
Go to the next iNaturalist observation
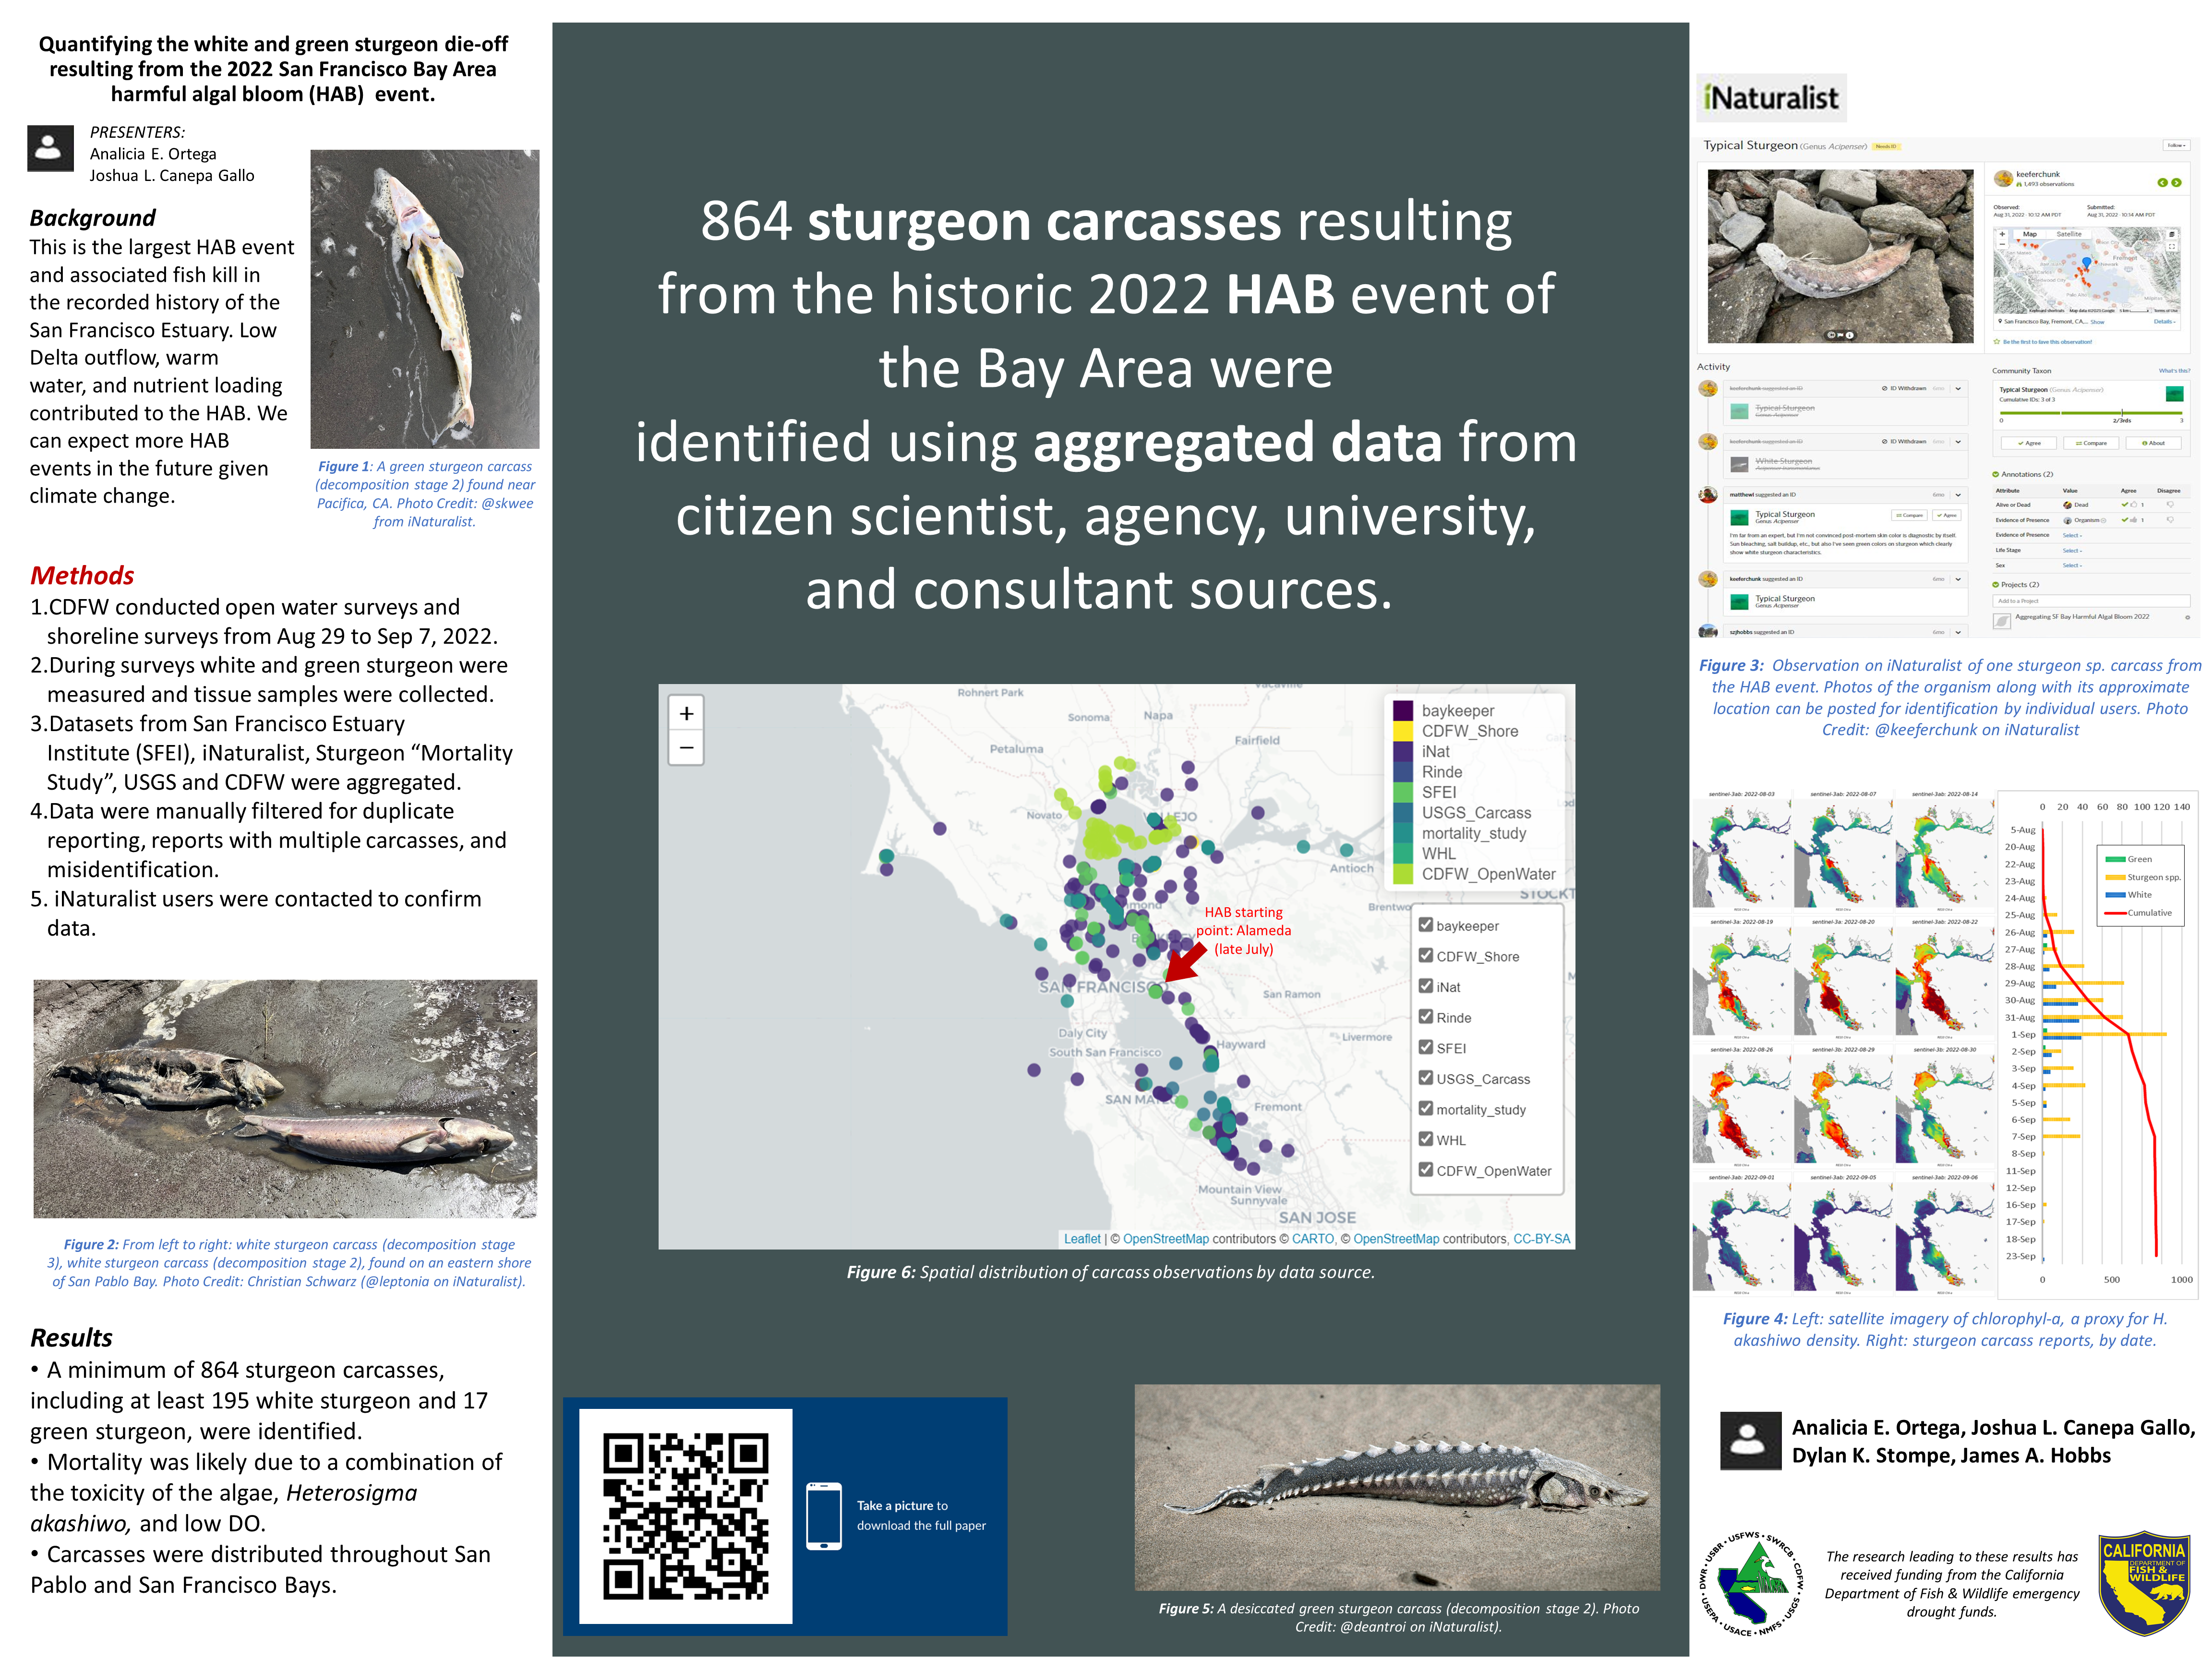pyautogui.click(x=2177, y=183)
